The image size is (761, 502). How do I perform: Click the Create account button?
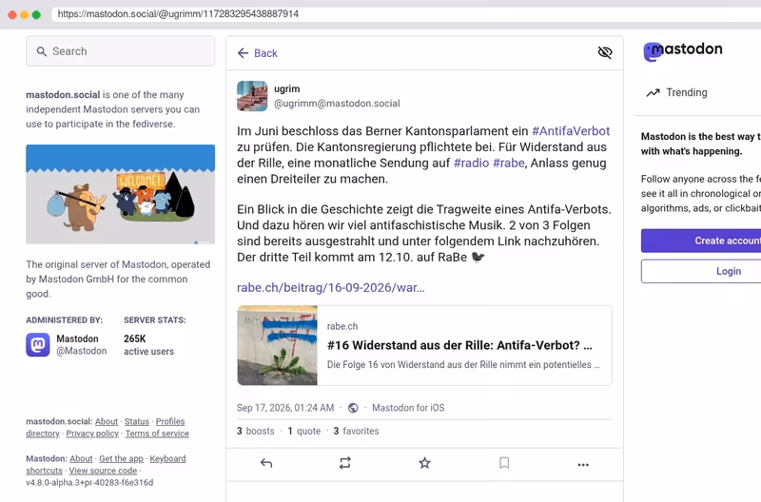[701, 241]
